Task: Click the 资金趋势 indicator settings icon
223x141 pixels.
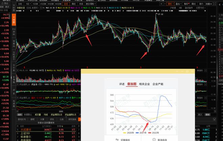Action: (18, 84)
